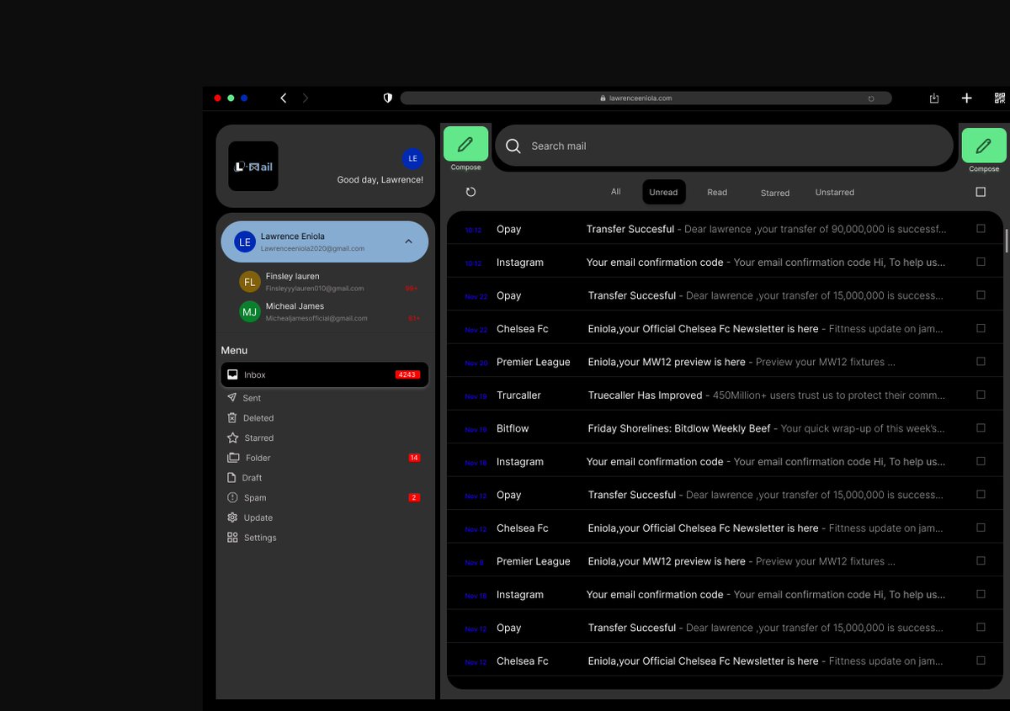This screenshot has width=1010, height=711.
Task: Select the Starred filter tab
Action: click(775, 193)
